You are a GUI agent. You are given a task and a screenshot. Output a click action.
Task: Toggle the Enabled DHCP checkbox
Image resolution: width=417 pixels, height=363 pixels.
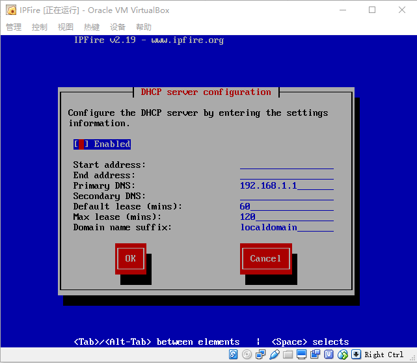[x=102, y=144]
